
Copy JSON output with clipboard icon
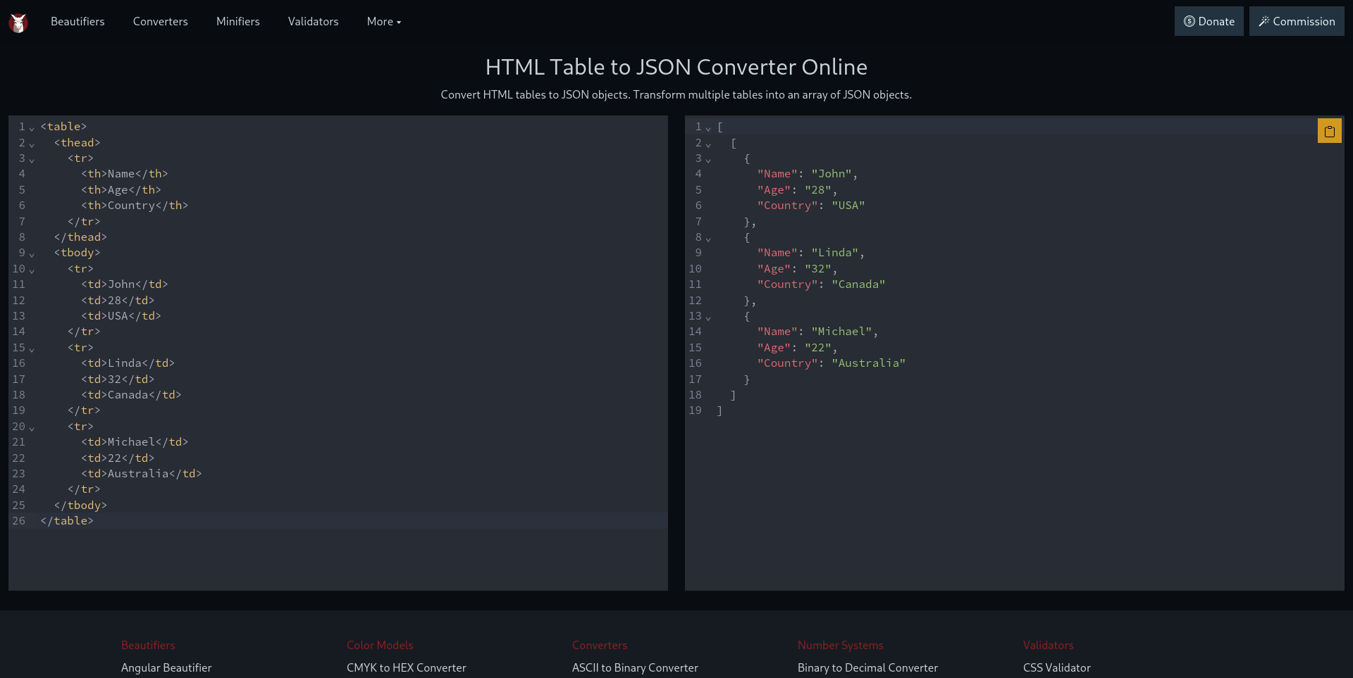[x=1329, y=131]
